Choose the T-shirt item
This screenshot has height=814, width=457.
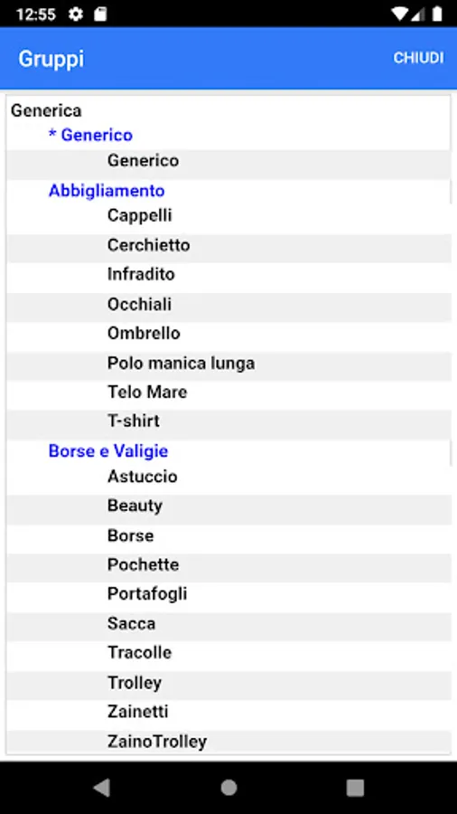point(228,421)
